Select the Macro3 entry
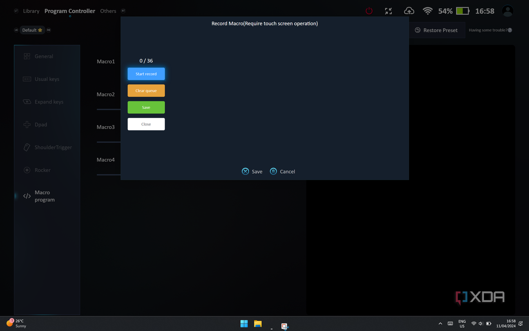Image resolution: width=529 pixels, height=331 pixels. 106,127
